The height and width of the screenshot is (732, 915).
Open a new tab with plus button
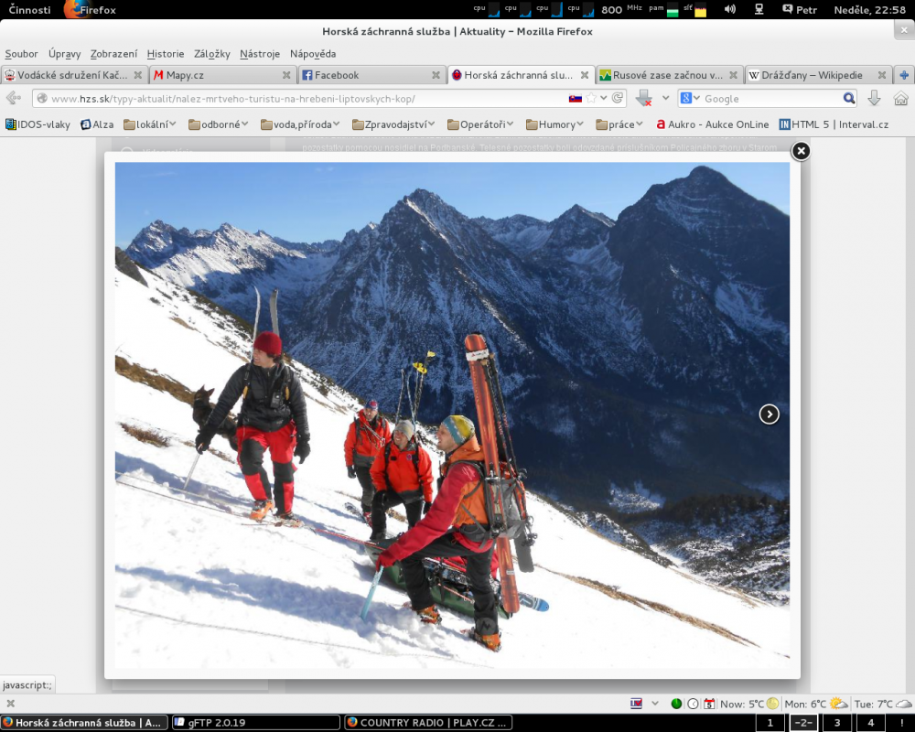tap(904, 75)
